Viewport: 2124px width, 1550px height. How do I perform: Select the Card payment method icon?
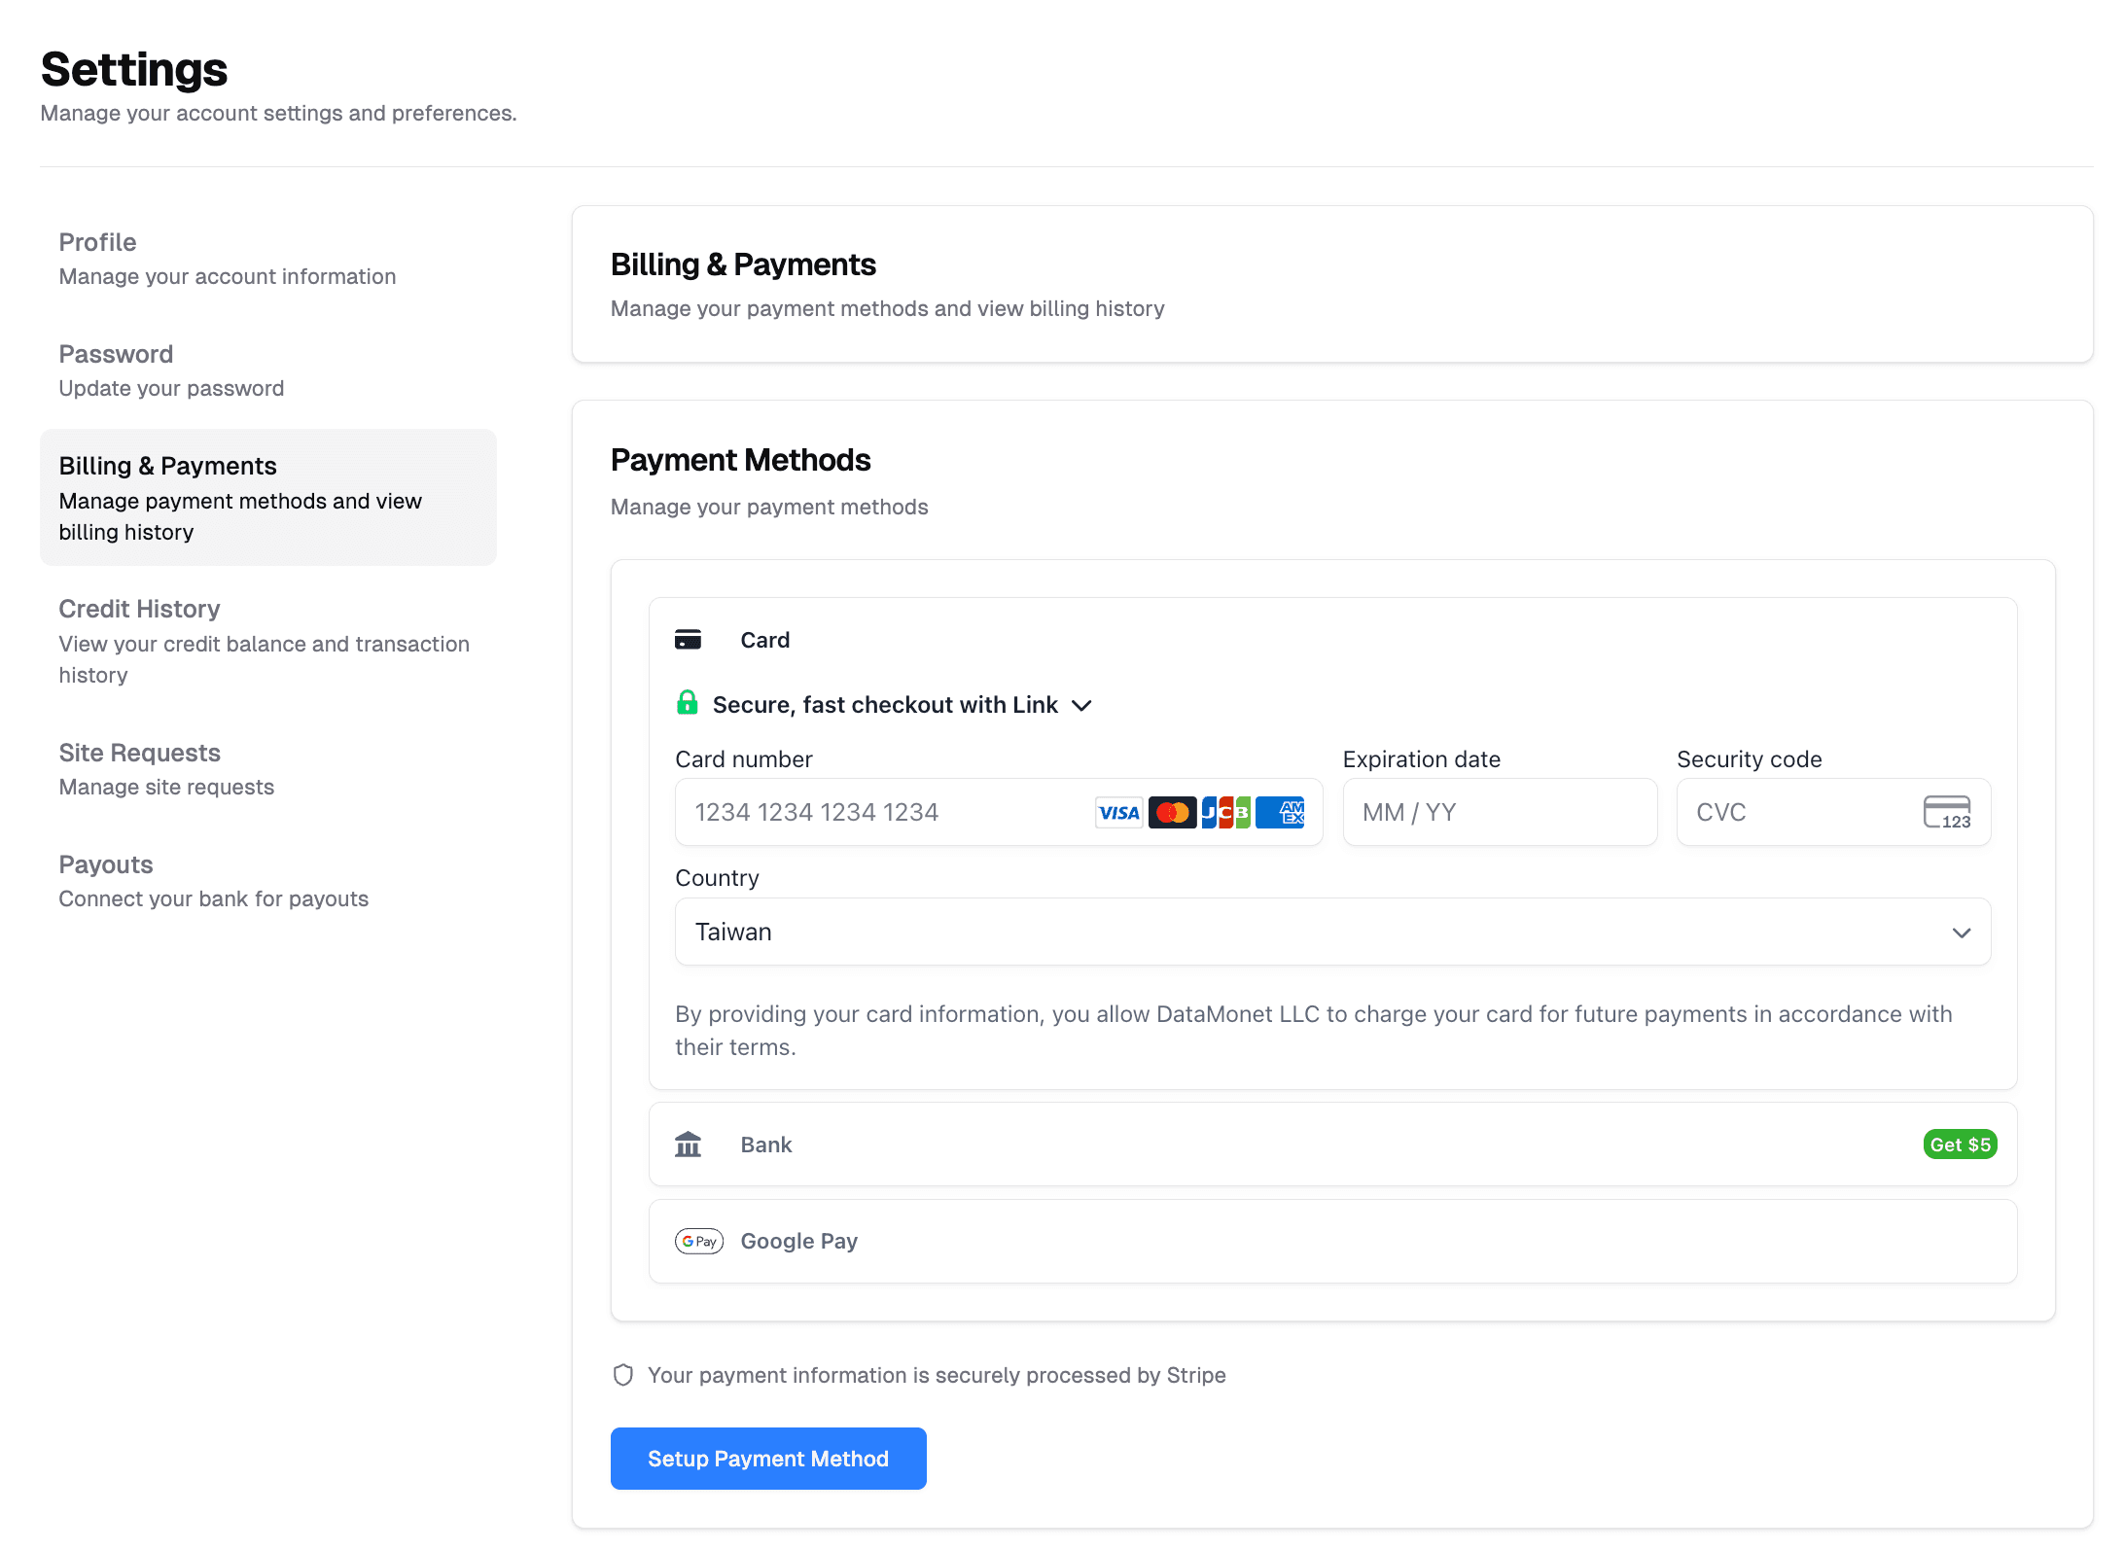[x=690, y=640]
